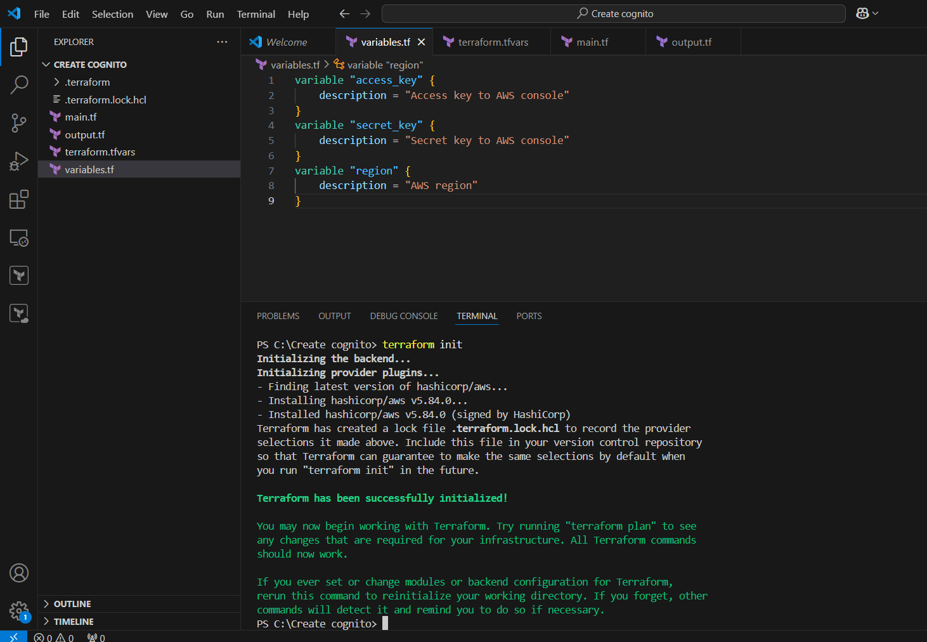Click the "AWS region" description string
927x642 pixels.
(441, 185)
